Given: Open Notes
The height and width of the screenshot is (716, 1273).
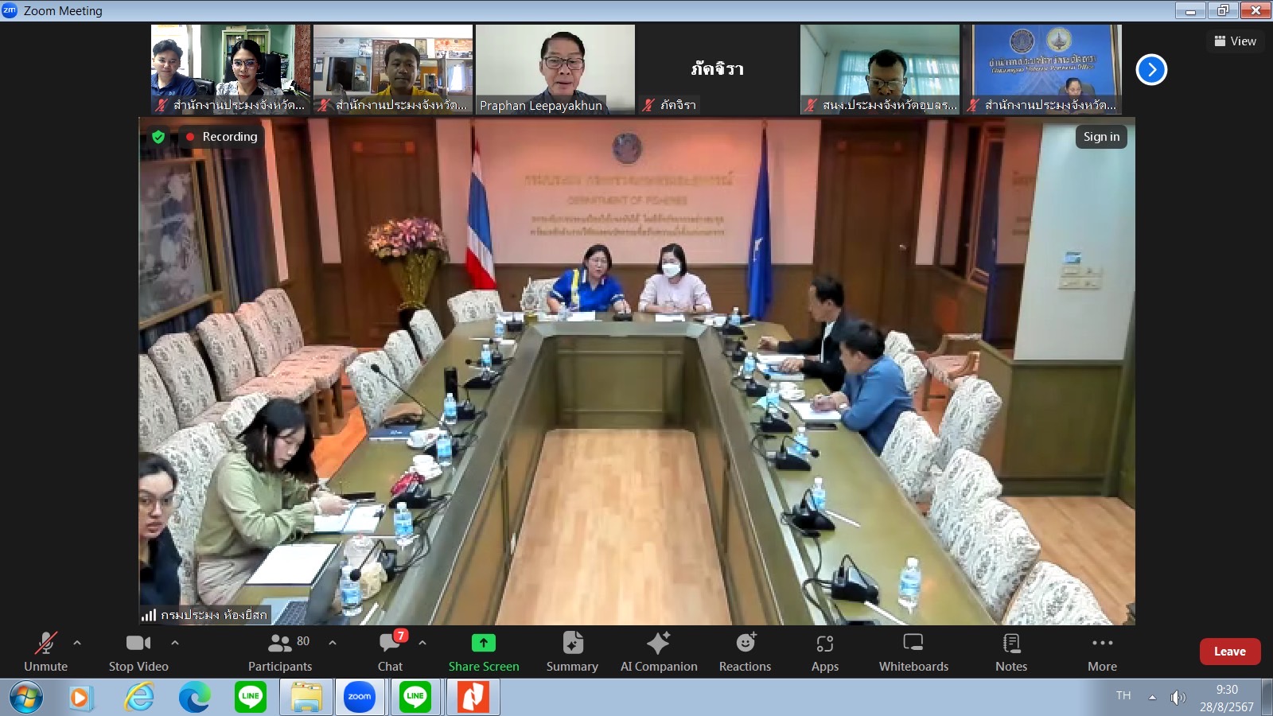Looking at the screenshot, I should pyautogui.click(x=1011, y=652).
